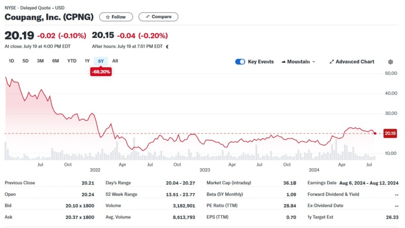Click the 20.19 current price marker on chart
The height and width of the screenshot is (228, 405).
click(390, 133)
